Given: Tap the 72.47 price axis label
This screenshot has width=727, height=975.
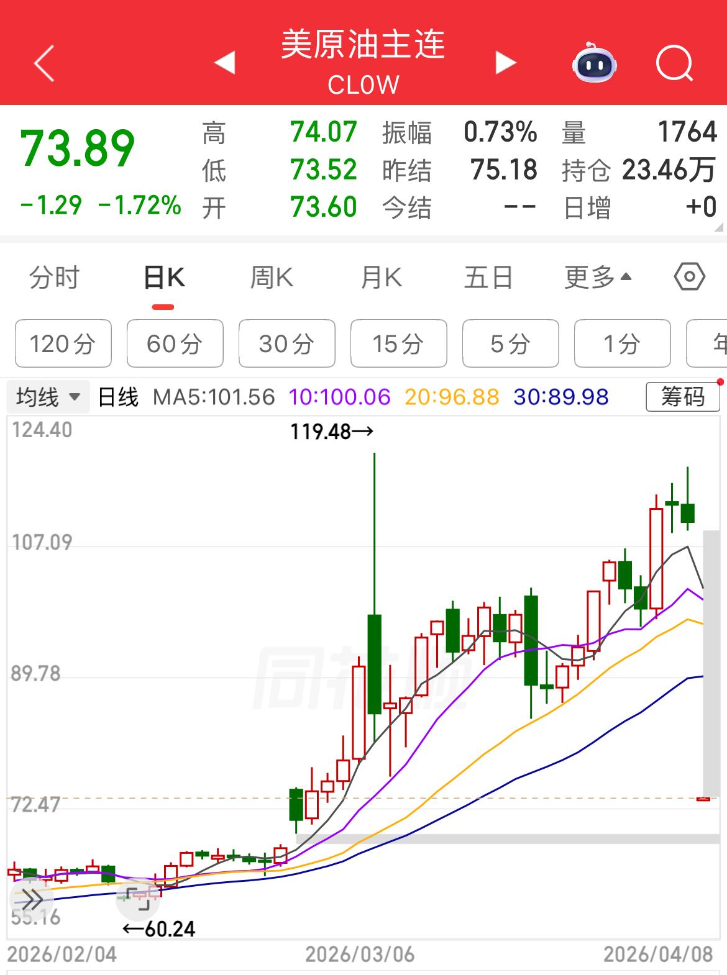Looking at the screenshot, I should [36, 805].
